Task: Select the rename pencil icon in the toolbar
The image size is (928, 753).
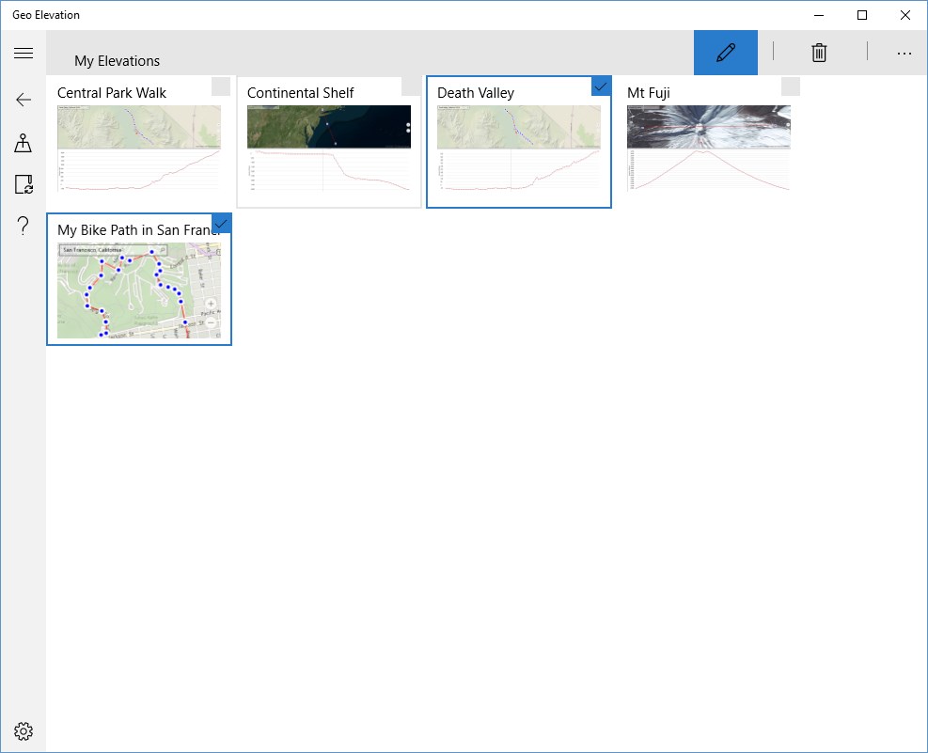Action: tap(725, 53)
